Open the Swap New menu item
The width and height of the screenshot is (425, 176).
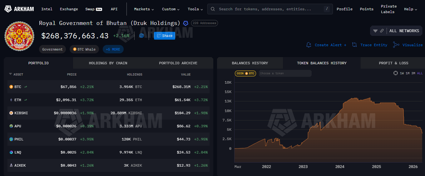[x=94, y=9]
